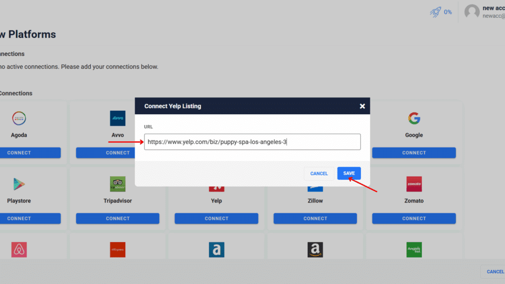Click the AliExpress red logo

point(117,250)
